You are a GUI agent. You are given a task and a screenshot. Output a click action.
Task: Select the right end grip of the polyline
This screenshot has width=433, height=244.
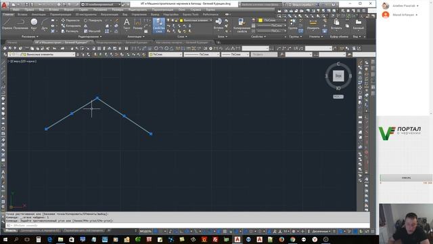pos(151,134)
